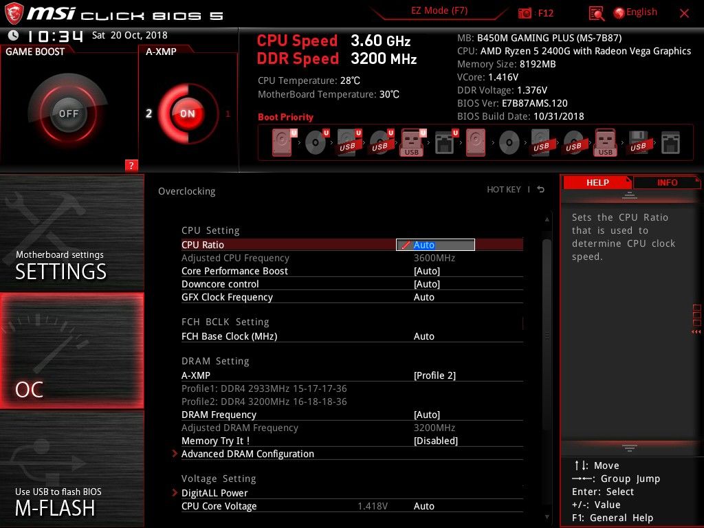Image resolution: width=704 pixels, height=528 pixels.
Task: Open the M-FLASH BIOS flash section
Action: click(x=71, y=469)
